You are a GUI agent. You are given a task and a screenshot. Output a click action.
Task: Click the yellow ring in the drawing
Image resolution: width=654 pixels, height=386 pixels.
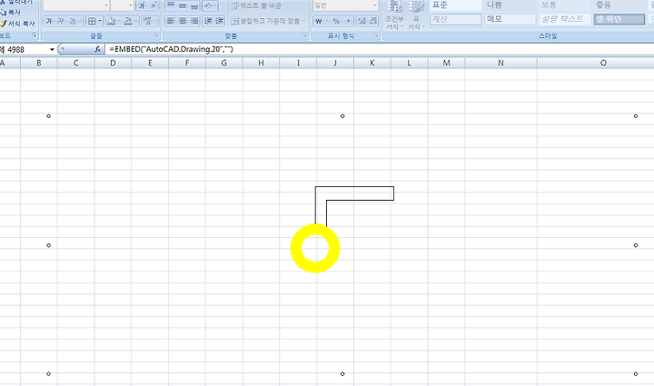tap(315, 267)
